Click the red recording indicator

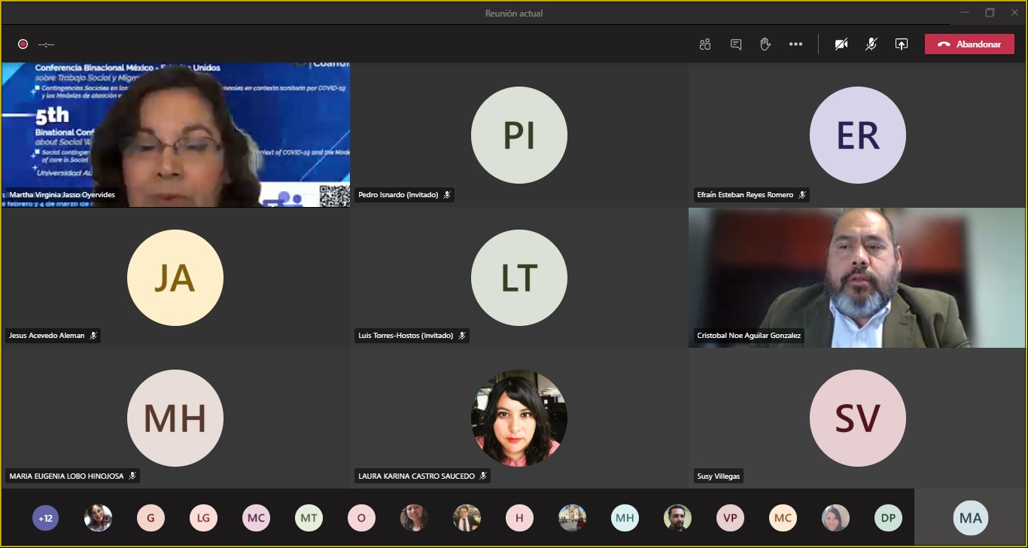coord(23,44)
